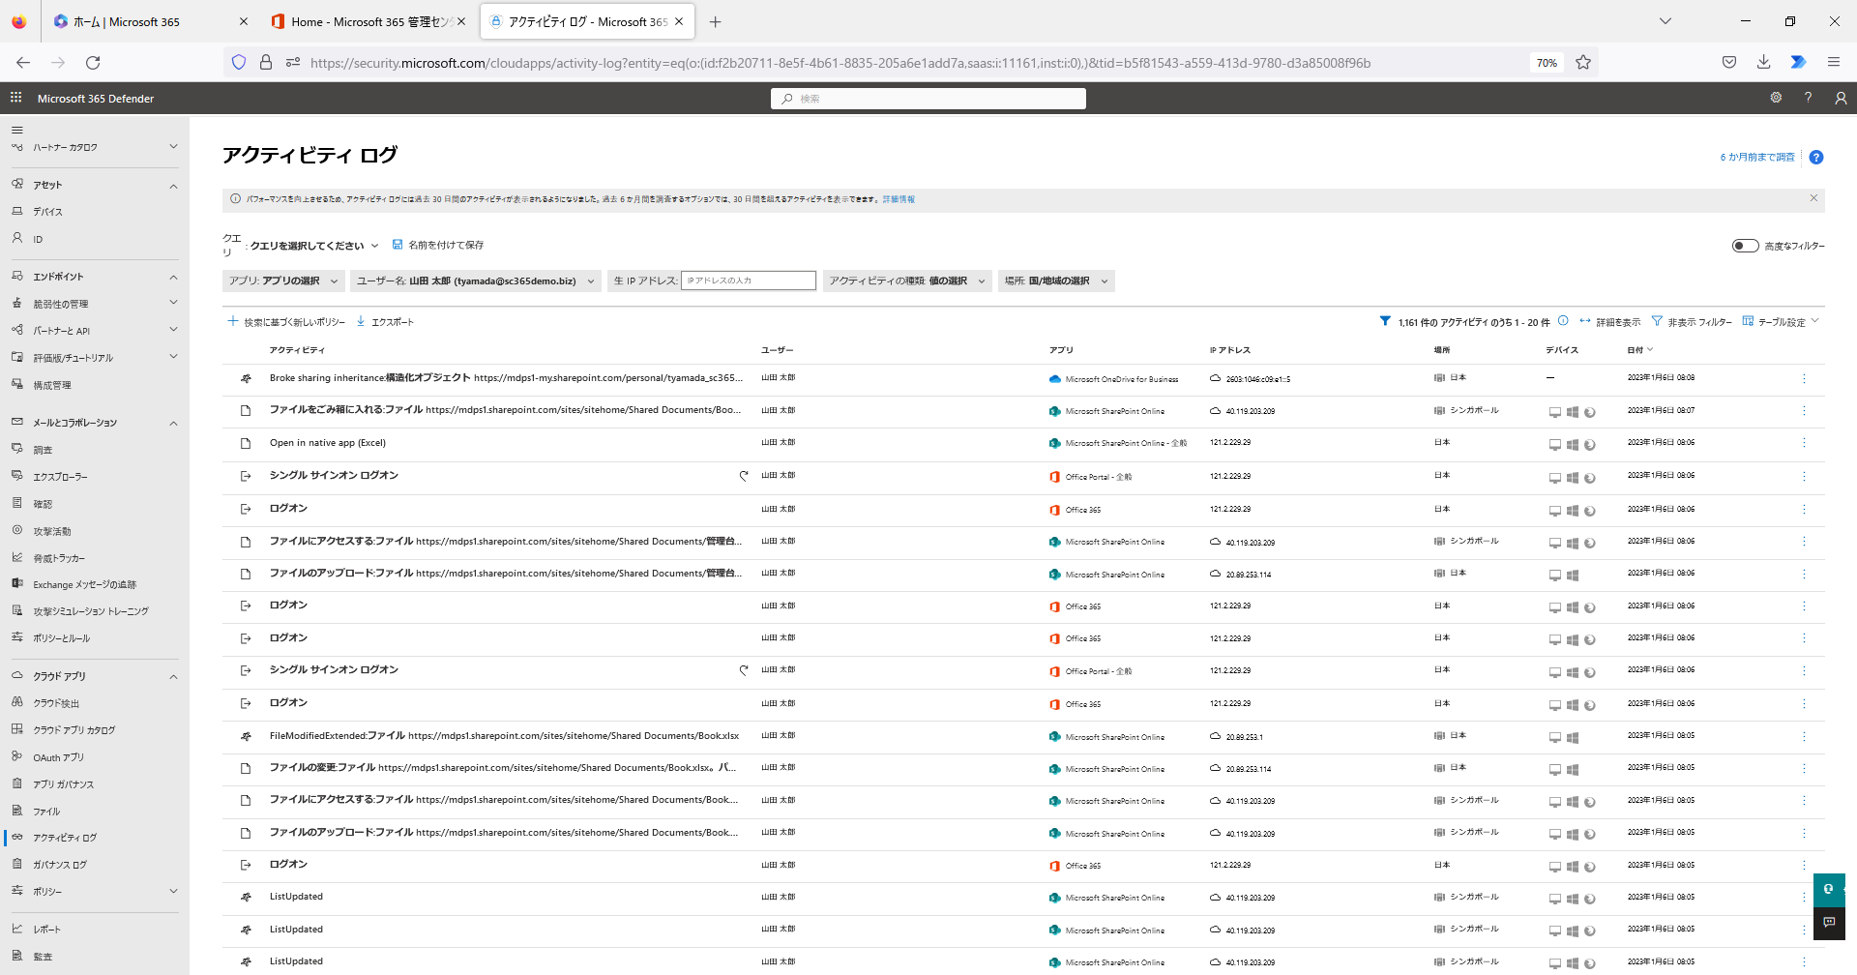This screenshot has width=1857, height=975.
Task: Open settings gear in Defender header
Action: (1776, 98)
